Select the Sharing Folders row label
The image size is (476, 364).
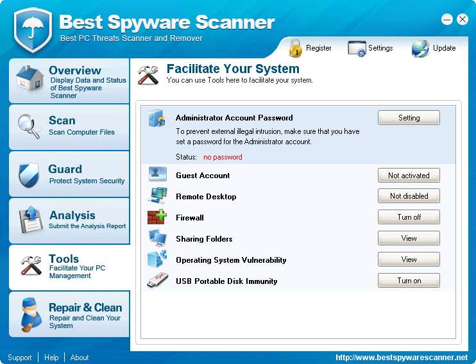click(x=204, y=239)
